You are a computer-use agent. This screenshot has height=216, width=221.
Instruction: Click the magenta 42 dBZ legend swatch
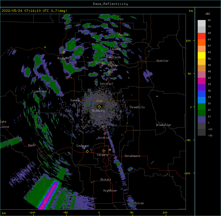tap(202, 81)
